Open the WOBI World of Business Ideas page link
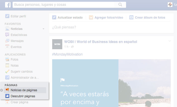This screenshot has height=107, width=177. click(101, 42)
